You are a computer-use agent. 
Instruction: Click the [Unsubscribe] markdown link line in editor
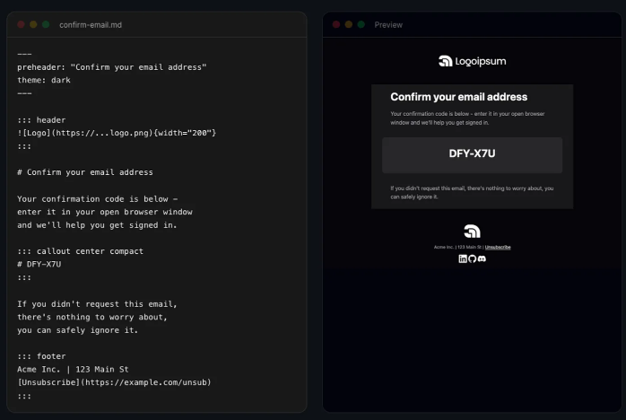114,382
